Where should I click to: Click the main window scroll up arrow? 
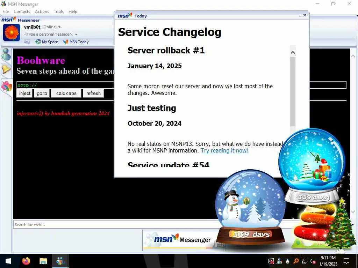[x=353, y=56]
